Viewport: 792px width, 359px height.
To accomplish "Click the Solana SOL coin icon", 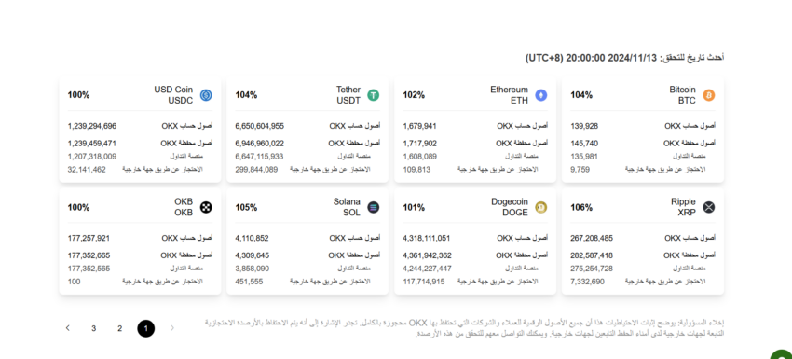I will coord(374,207).
